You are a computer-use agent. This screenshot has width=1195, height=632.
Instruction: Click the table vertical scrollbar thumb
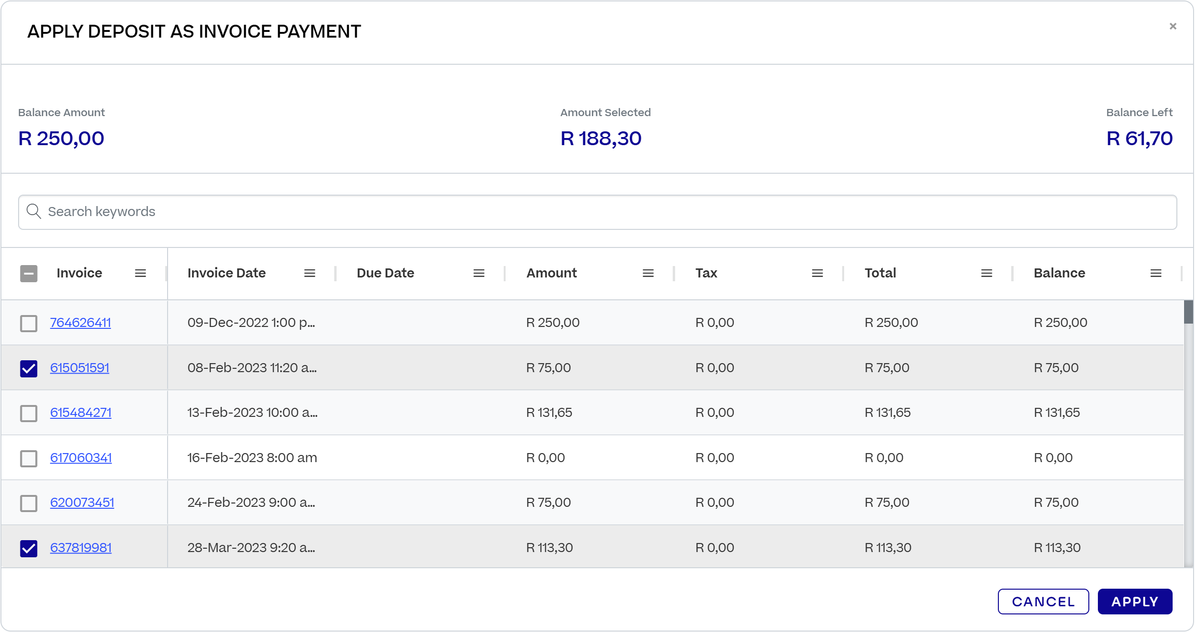pos(1188,312)
